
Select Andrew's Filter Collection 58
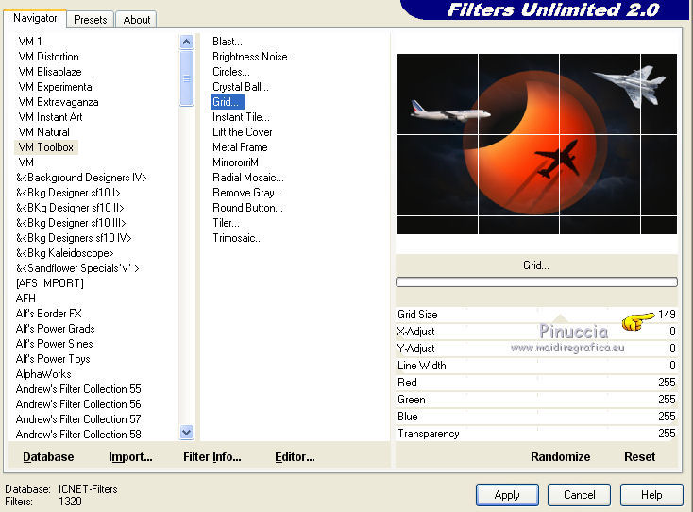(78, 435)
